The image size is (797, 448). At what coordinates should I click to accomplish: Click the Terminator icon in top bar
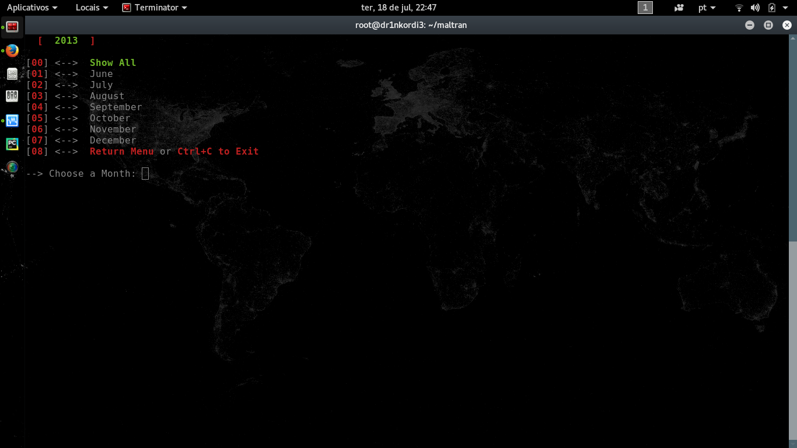(127, 8)
